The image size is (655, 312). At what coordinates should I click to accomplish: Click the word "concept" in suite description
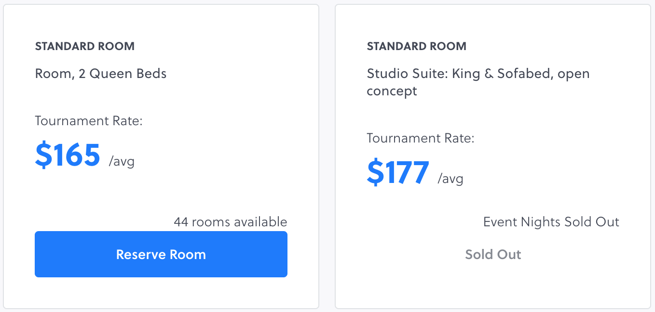392,91
